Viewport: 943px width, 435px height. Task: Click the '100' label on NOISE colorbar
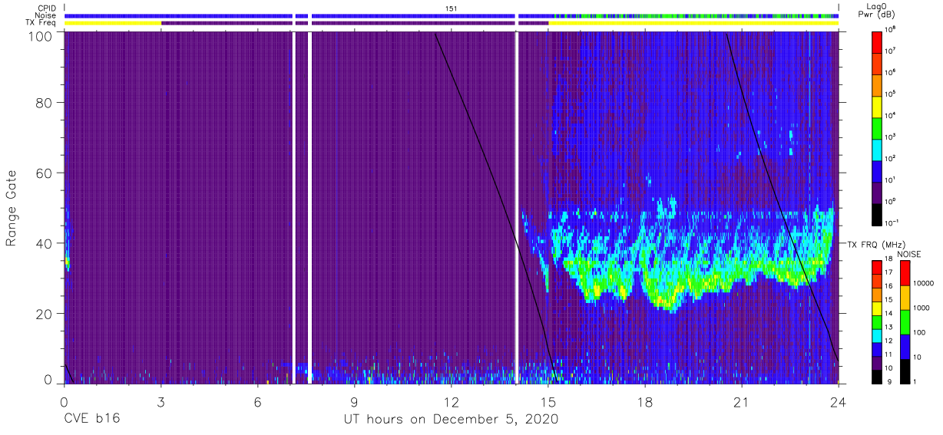tap(918, 333)
